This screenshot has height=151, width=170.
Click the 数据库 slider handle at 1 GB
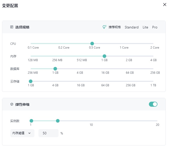tap(55, 69)
